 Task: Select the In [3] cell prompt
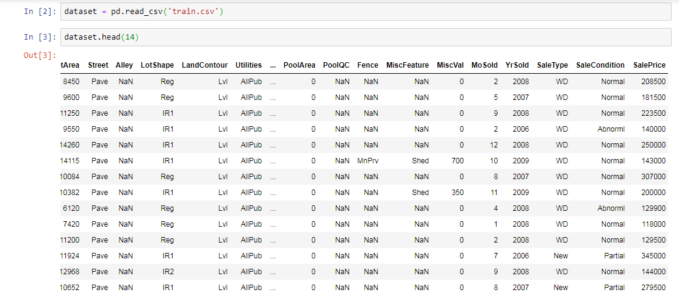[x=39, y=37]
